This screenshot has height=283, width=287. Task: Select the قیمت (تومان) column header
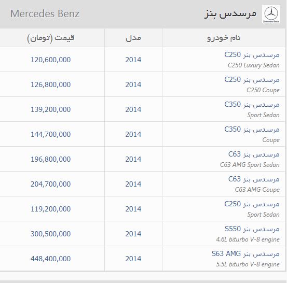click(x=51, y=38)
